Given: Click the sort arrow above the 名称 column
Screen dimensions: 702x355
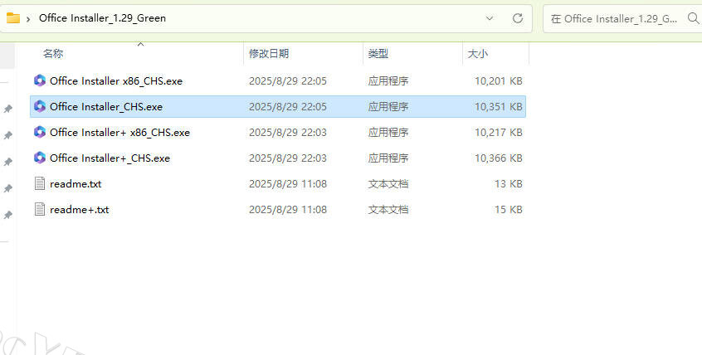Looking at the screenshot, I should [x=140, y=44].
